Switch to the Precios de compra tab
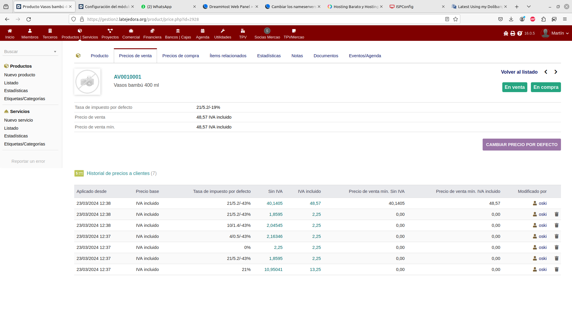The height and width of the screenshot is (310, 572). pos(181,56)
